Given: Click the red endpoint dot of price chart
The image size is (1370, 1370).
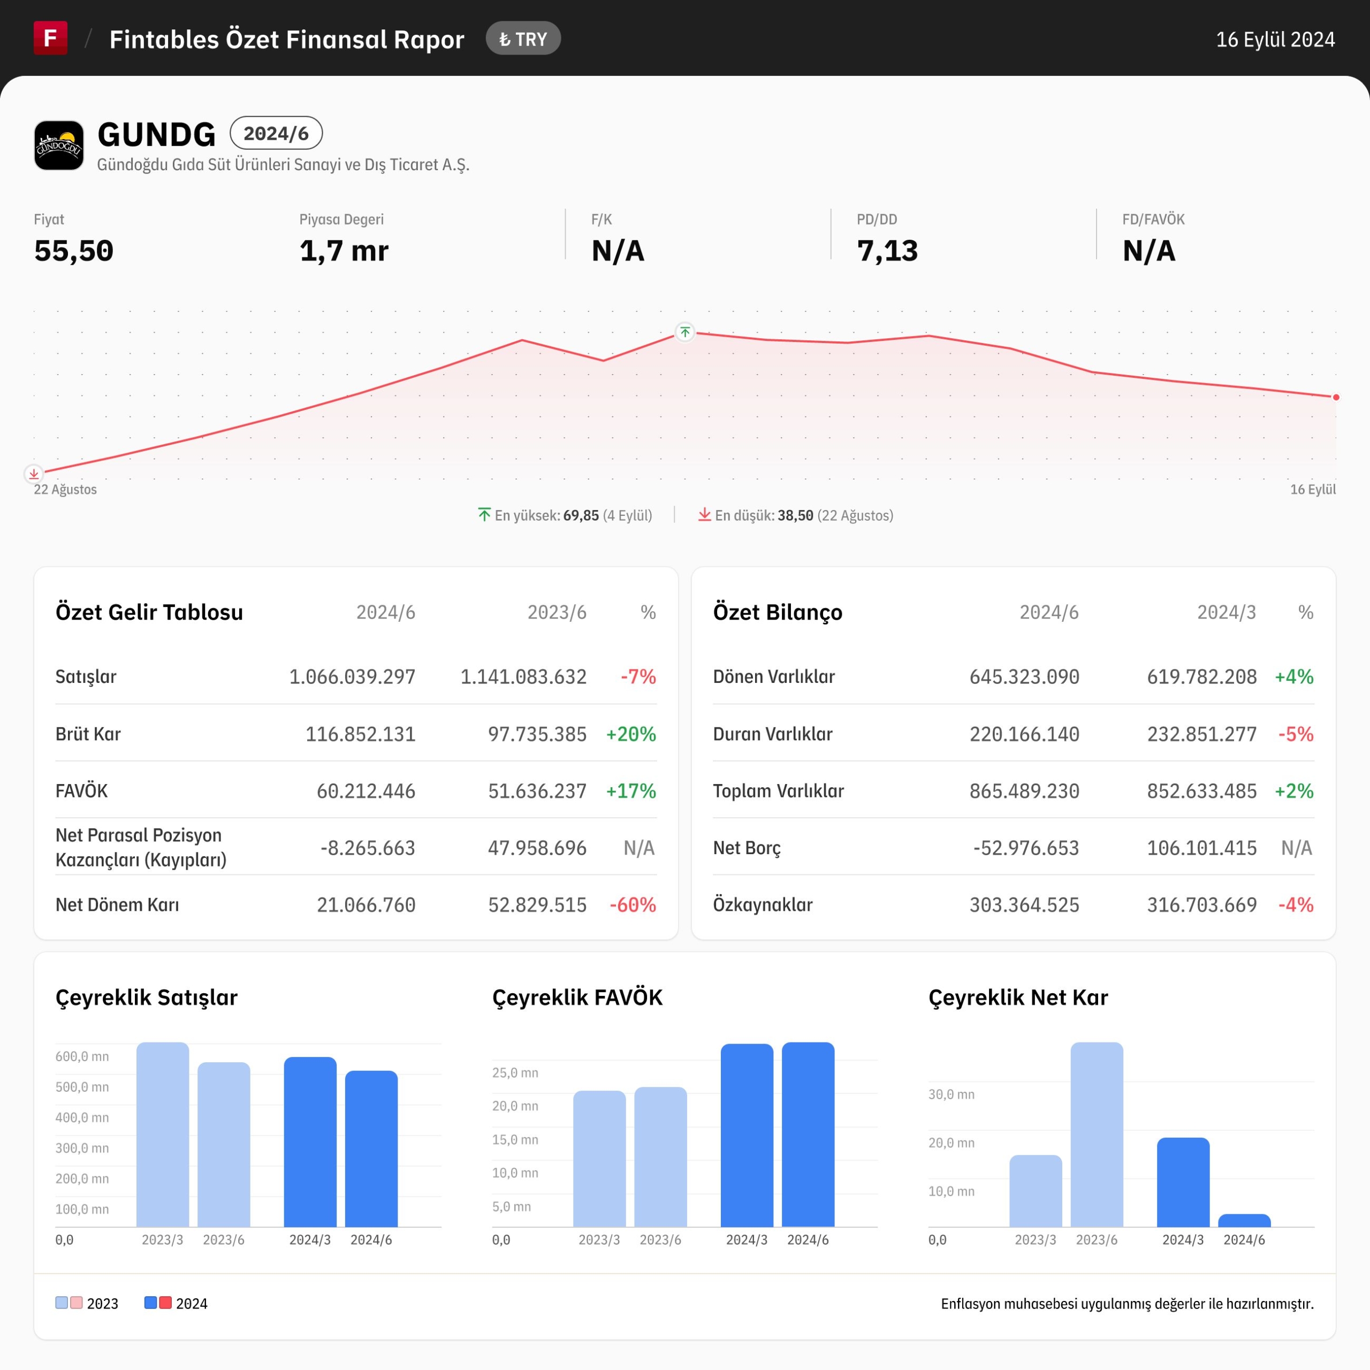Looking at the screenshot, I should (x=1336, y=397).
